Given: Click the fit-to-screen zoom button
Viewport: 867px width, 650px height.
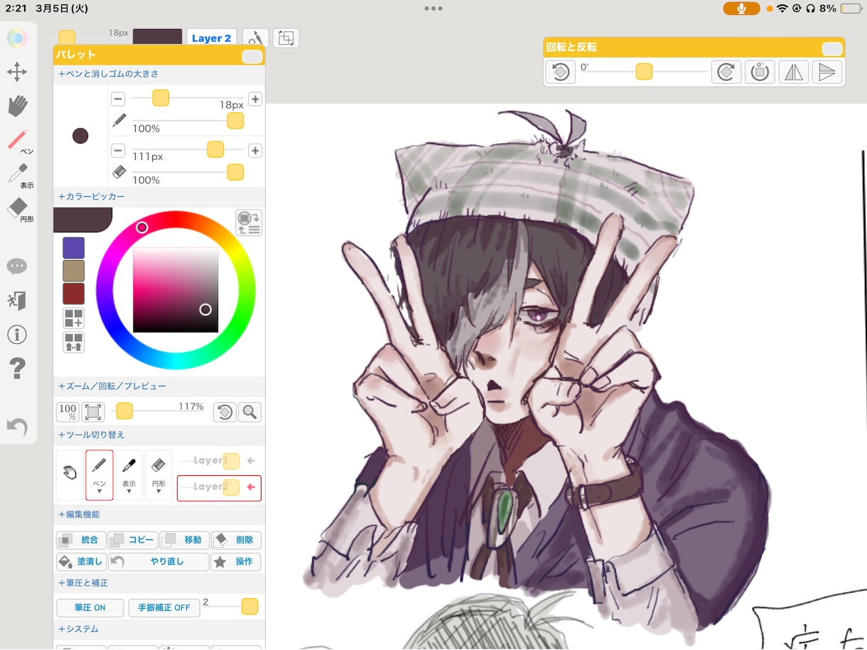Looking at the screenshot, I should click(93, 412).
